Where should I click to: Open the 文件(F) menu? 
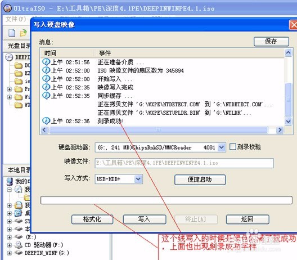16,19
